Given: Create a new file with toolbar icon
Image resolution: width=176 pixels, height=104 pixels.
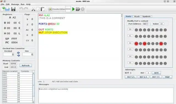Looking at the screenshot, I should pyautogui.click(x=3, y=9).
